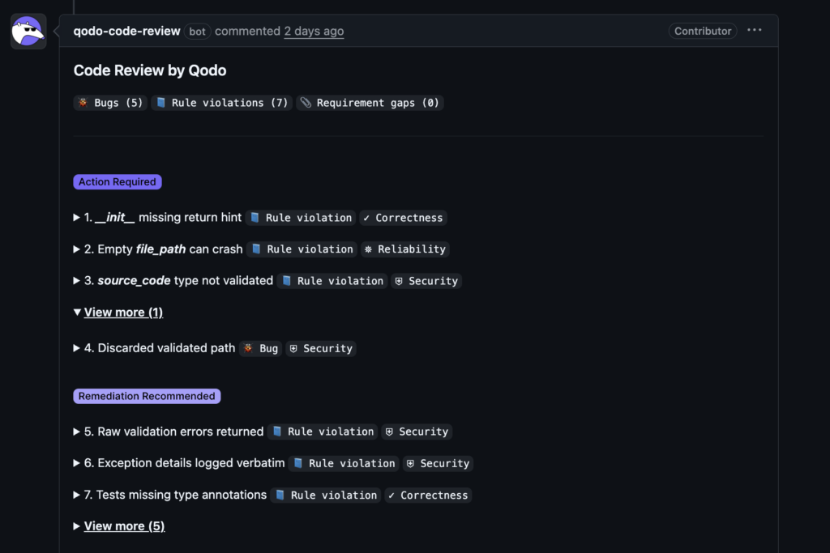Click the Contributor badge

coord(703,31)
